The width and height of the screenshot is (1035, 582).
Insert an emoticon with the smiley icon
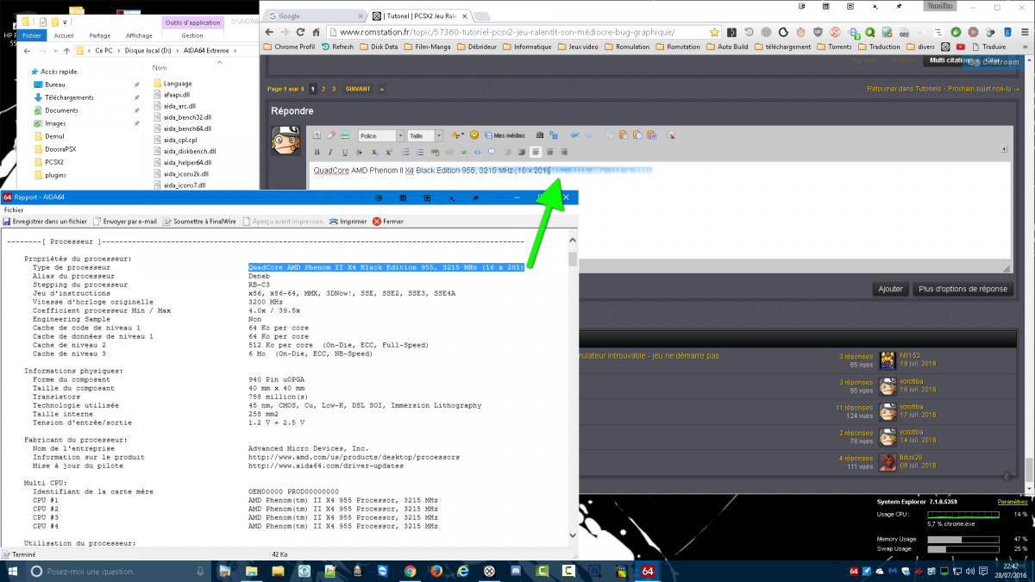474,135
